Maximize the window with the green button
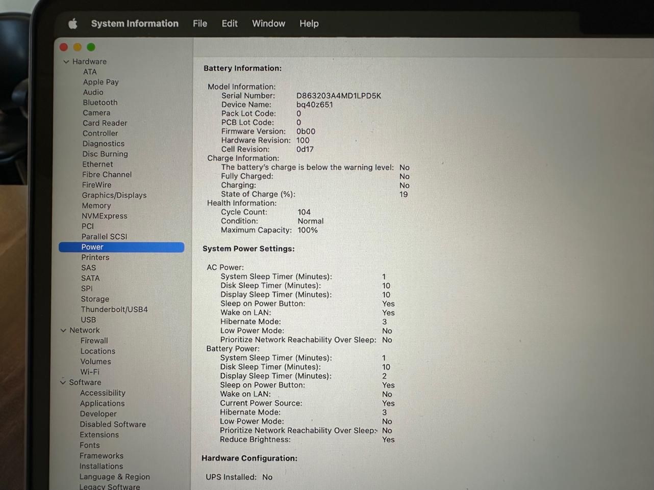The image size is (654, 490). tap(91, 47)
